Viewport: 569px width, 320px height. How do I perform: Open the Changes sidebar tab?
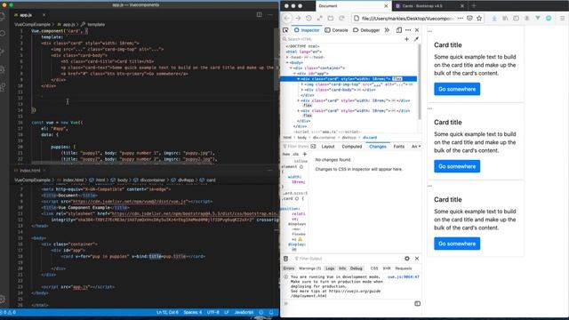pos(378,146)
